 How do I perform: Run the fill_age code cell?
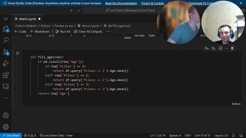[18, 53]
